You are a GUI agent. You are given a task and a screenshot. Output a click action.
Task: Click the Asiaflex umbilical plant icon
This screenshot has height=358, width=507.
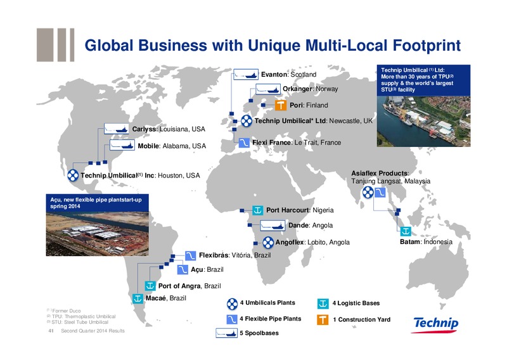tap(368, 193)
